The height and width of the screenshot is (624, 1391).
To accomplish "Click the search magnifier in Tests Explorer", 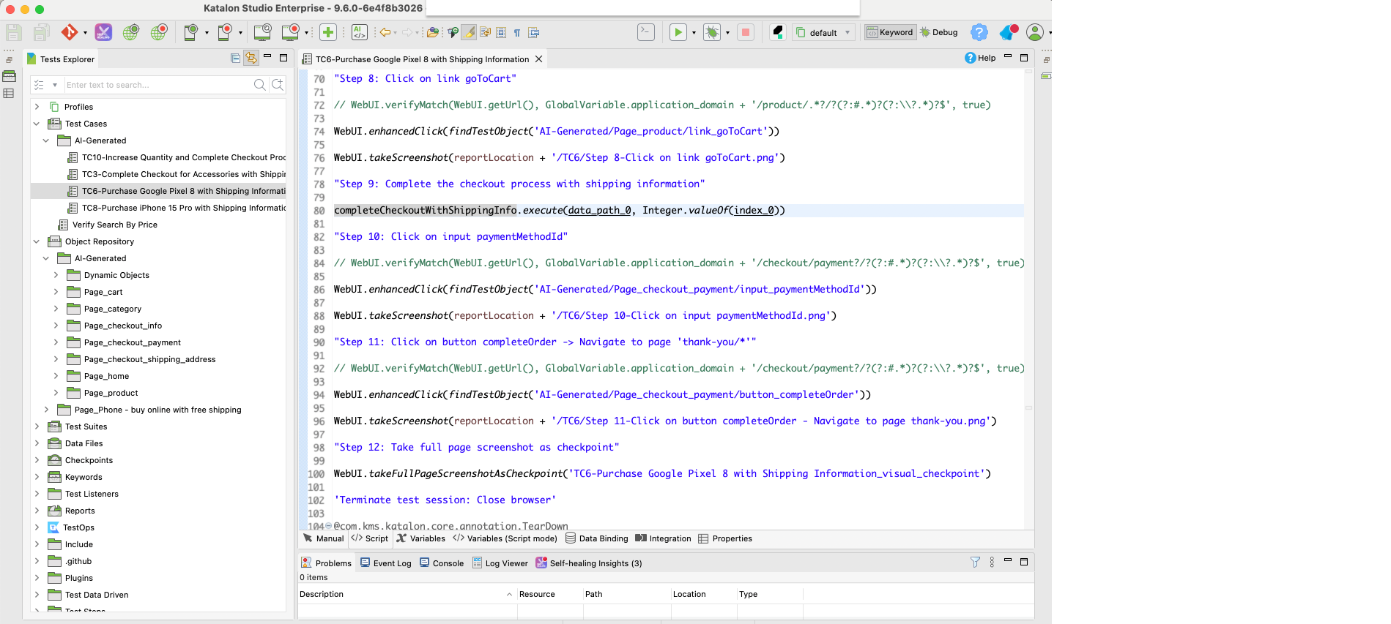I will 259,85.
